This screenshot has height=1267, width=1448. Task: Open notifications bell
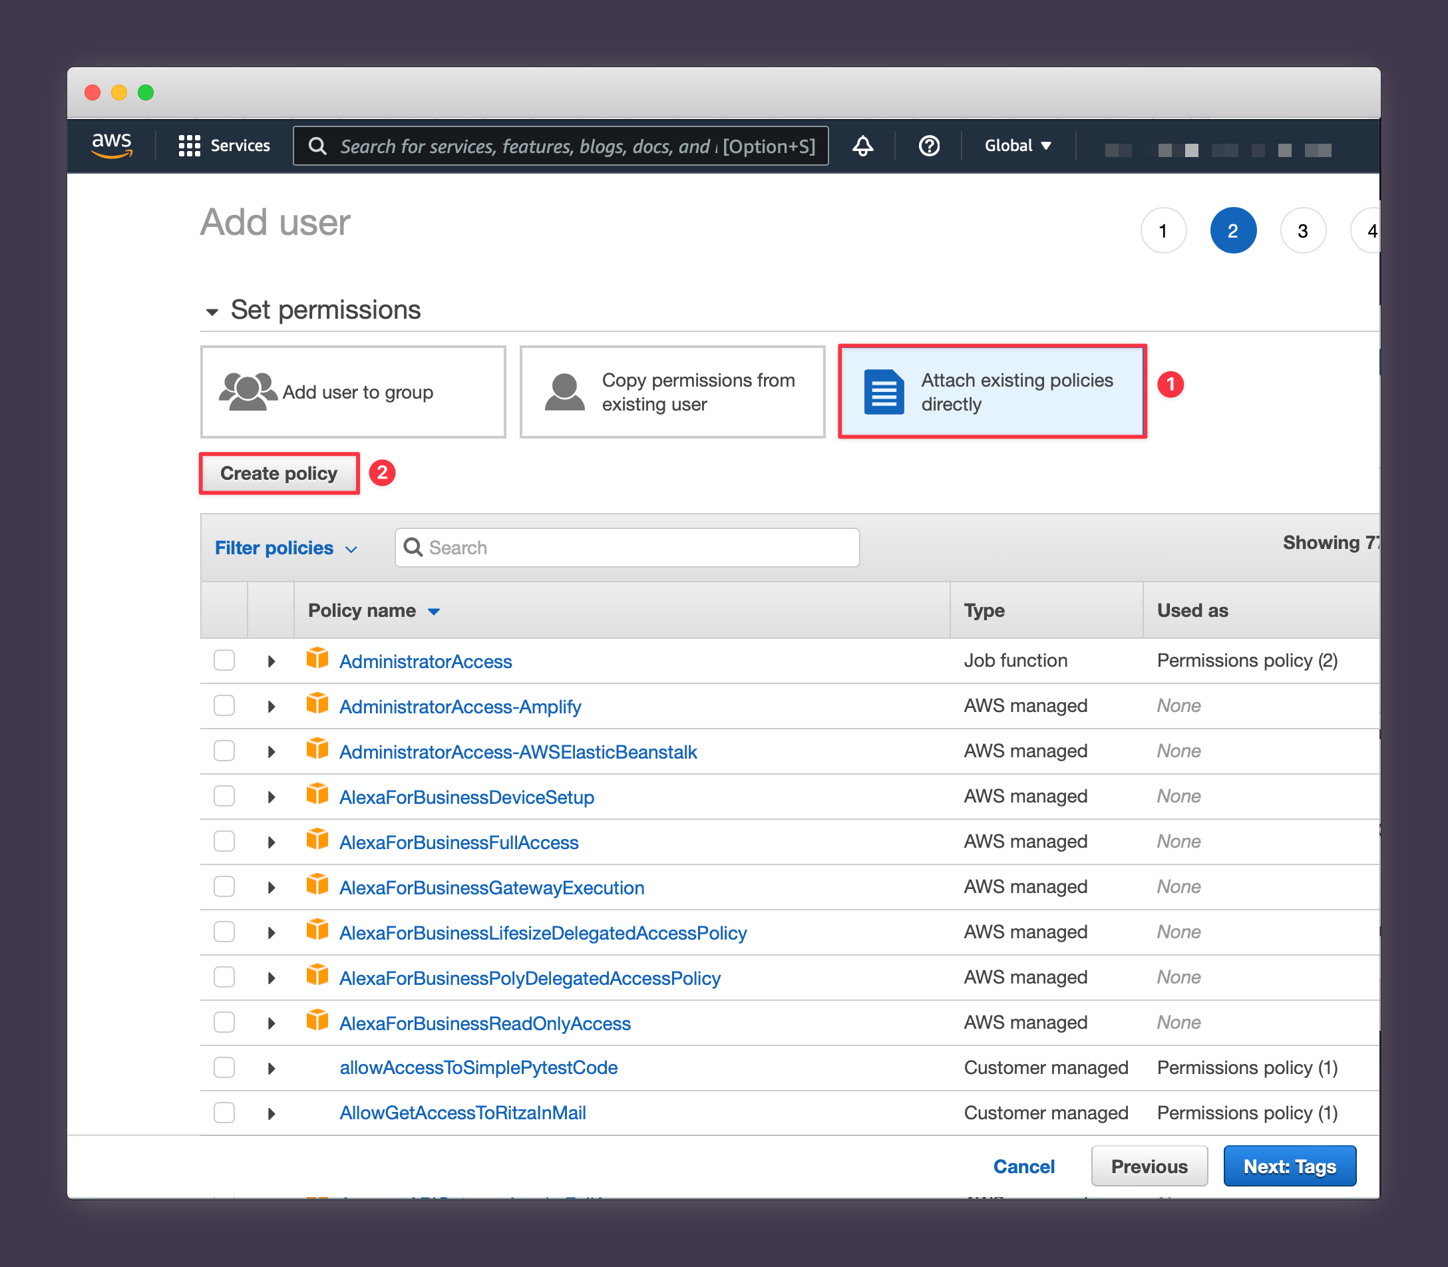pyautogui.click(x=862, y=146)
